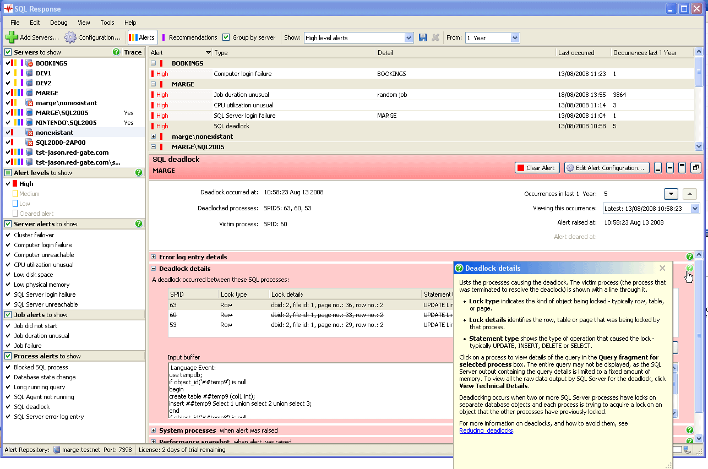Viewport: 708px width, 469px height.
Task: Collapse the BOOKINGS group in alert list
Action: (x=153, y=63)
